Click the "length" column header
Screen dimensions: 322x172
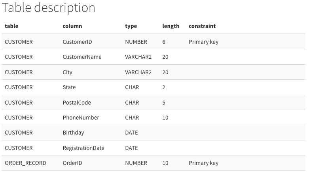point(170,26)
